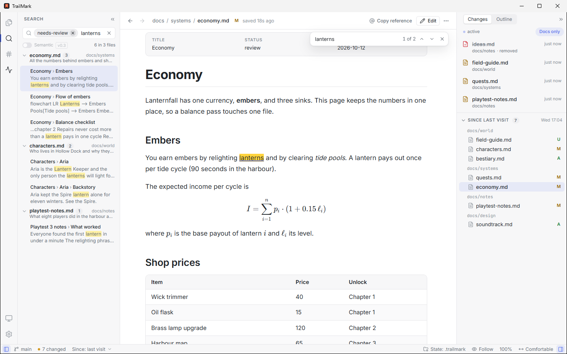Open the Files view in activity bar

tap(9, 23)
